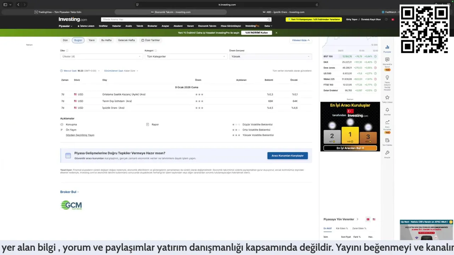
Task: Select the Yarın date filter
Action: 92,40
